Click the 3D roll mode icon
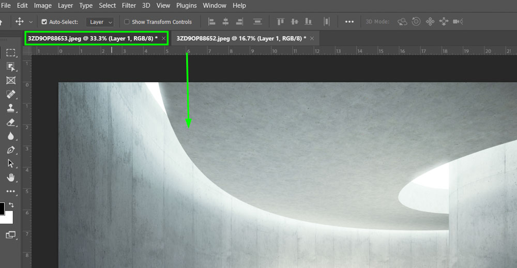This screenshot has width=517, height=268. (416, 22)
